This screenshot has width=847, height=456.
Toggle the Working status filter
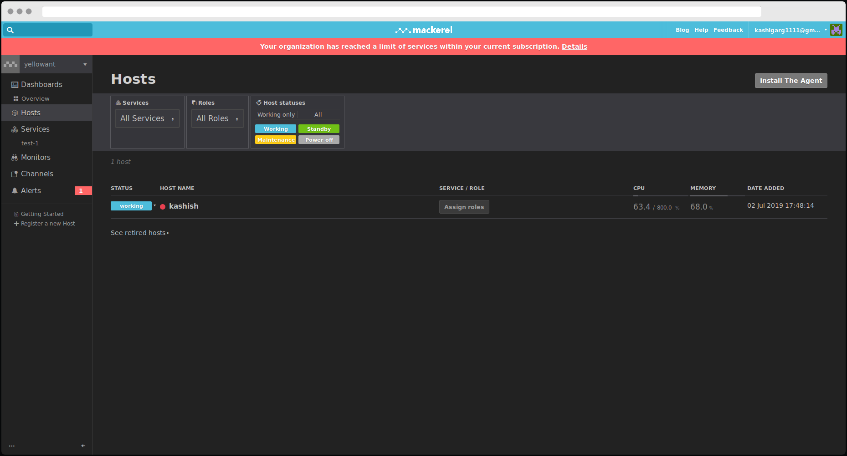276,129
